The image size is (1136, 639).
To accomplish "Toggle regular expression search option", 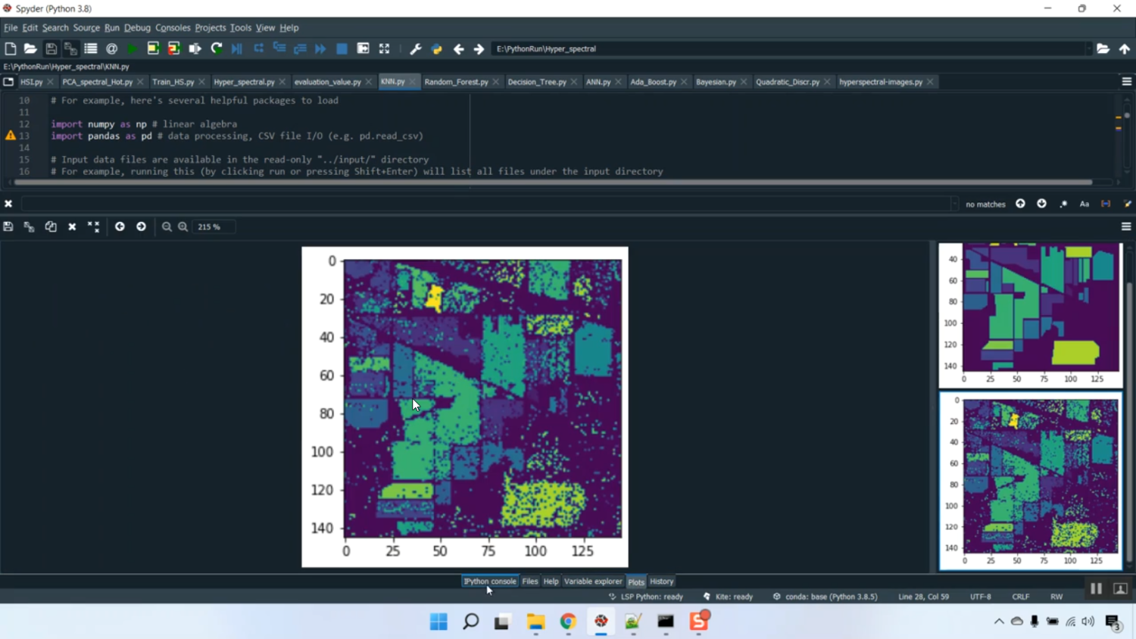I will point(1063,204).
